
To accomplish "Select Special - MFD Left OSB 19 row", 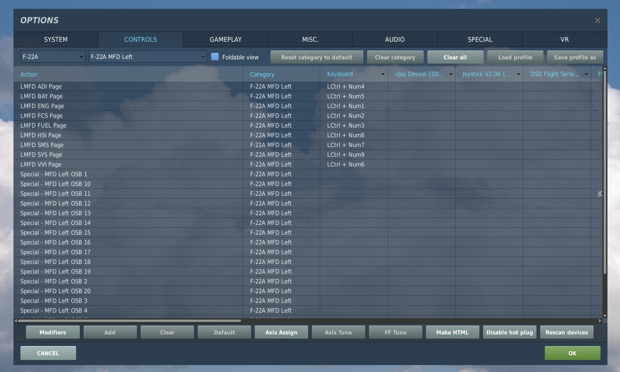I will 308,271.
